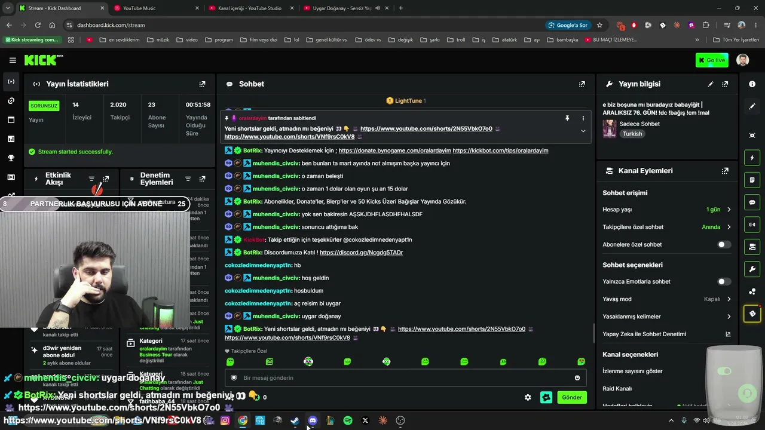
Task: Open the 'en sevdiklerim' bookmark folder
Action: click(120, 40)
